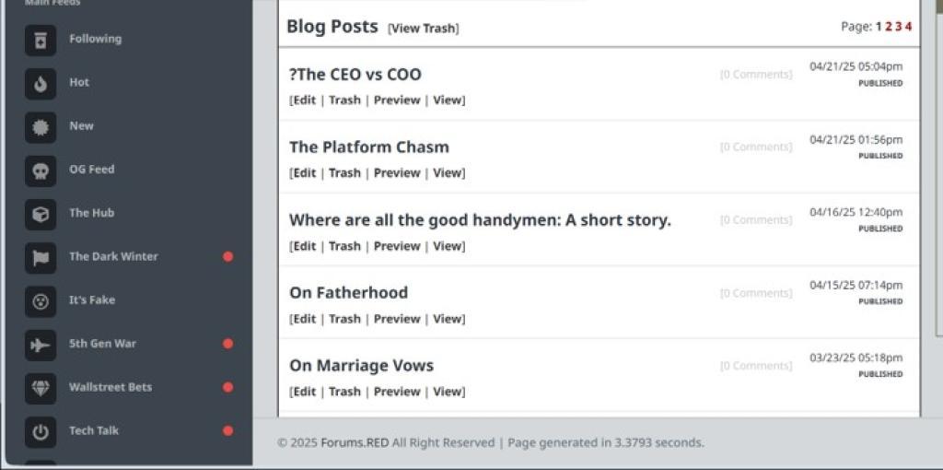The width and height of the screenshot is (943, 470).
Task: Open the OG Feed skull icon
Action: pos(41,170)
